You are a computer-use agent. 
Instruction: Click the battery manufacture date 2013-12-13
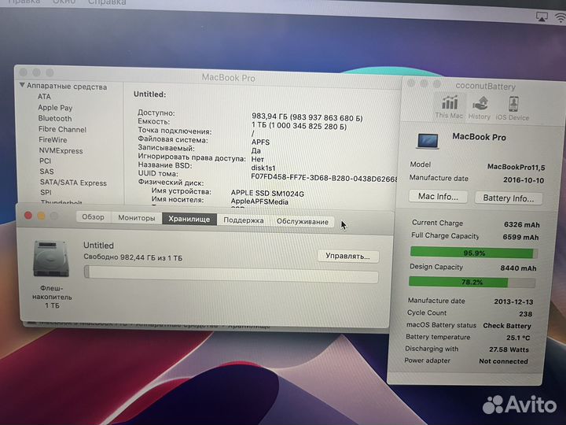(513, 301)
